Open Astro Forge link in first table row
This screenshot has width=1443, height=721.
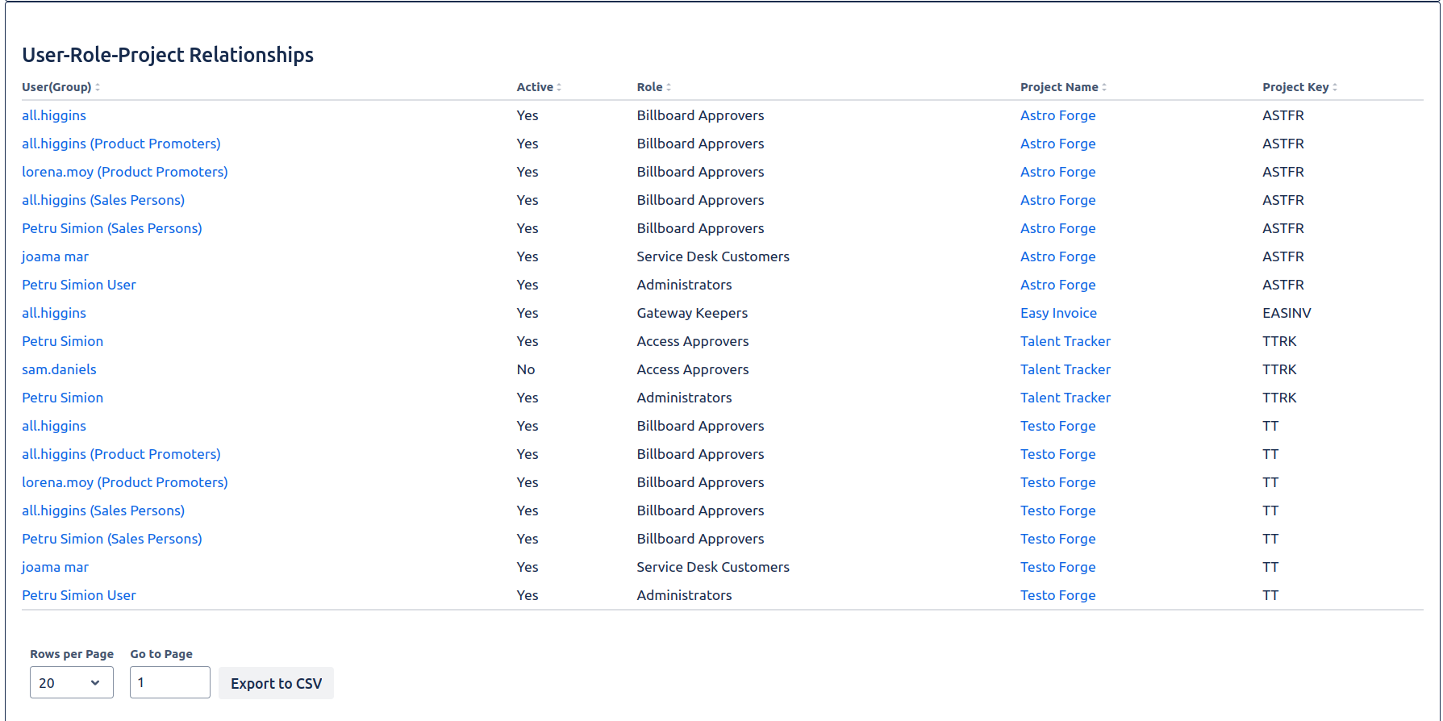click(x=1057, y=115)
